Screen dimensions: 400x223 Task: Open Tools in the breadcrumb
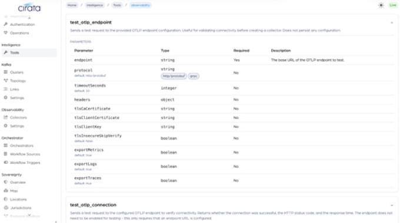click(x=117, y=5)
